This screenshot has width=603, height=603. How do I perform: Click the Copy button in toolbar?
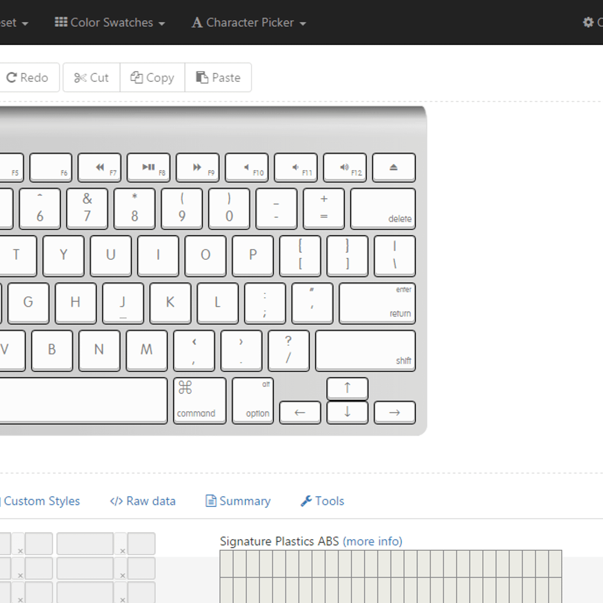click(152, 78)
